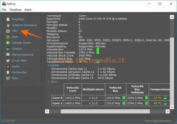Click the vertical scrollbar down arrow
177x124 pixels.
pos(172,107)
